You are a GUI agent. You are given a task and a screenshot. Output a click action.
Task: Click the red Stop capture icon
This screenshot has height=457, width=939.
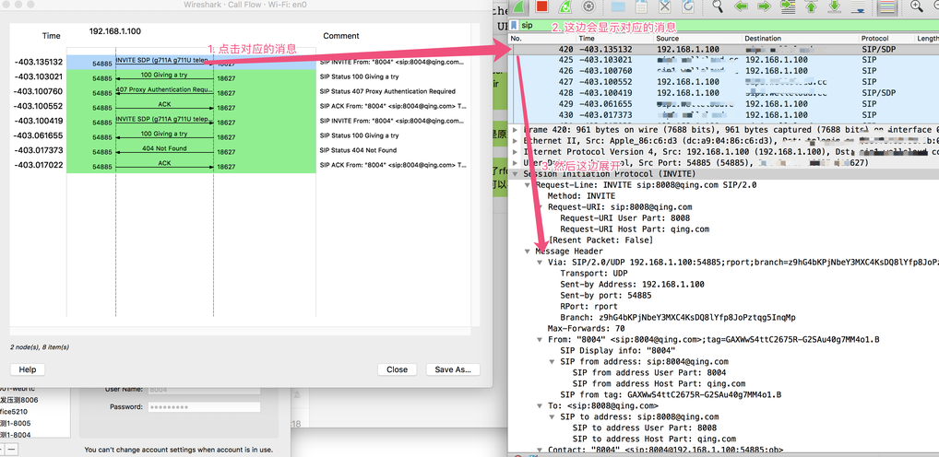[542, 6]
